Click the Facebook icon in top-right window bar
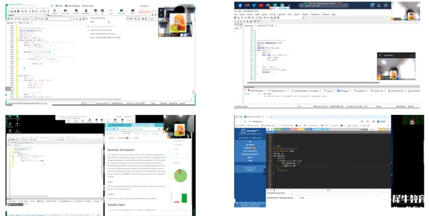429x216 pixels. pos(240,5)
